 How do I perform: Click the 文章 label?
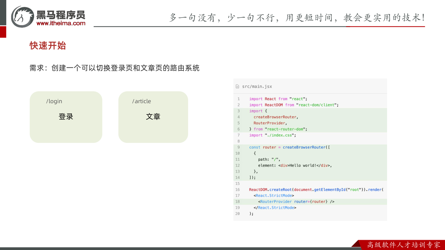[153, 117]
